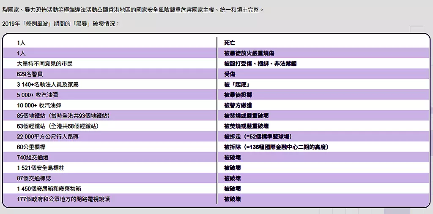The image size is (433, 214).
Task: Click '22 000平方公尺行人路磚' cell
Action: tap(50, 136)
